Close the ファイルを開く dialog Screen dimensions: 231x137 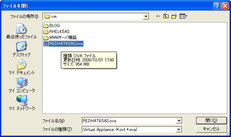[x=225, y=6]
